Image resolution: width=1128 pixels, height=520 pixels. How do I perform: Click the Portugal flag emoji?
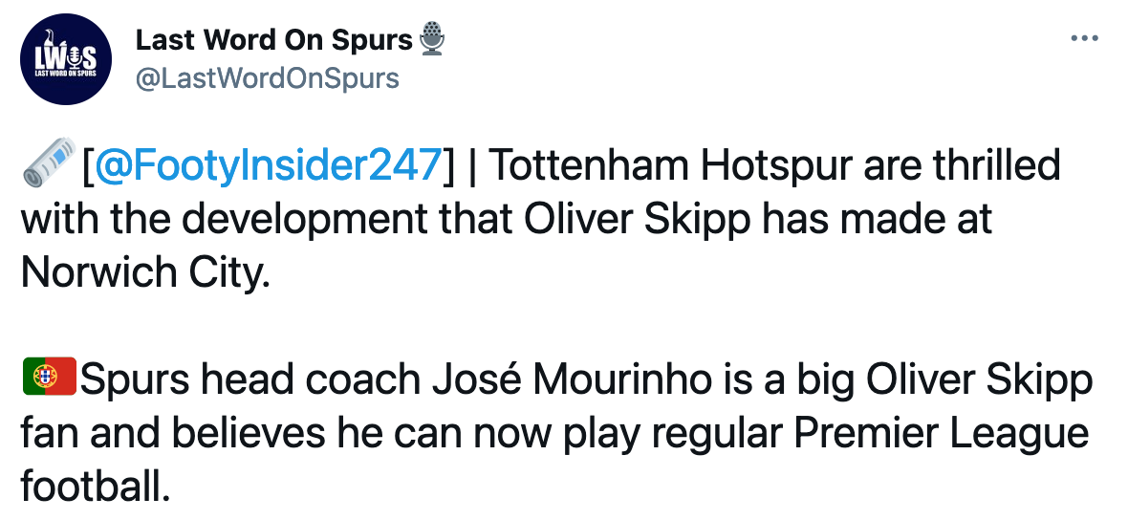[x=48, y=380]
